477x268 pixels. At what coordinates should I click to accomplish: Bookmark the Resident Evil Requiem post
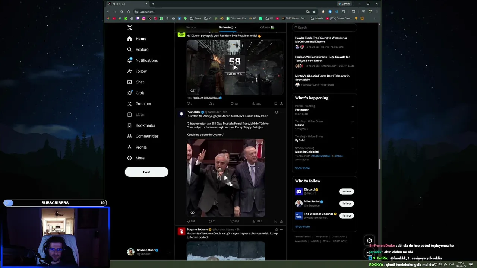[276, 103]
